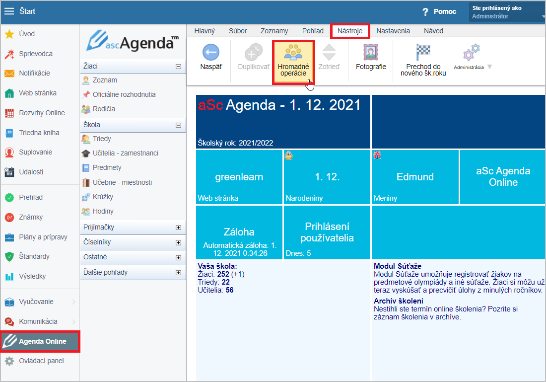Expand the Vyučovanie submenu chevron
This screenshot has width=546, height=382.
[x=74, y=302]
